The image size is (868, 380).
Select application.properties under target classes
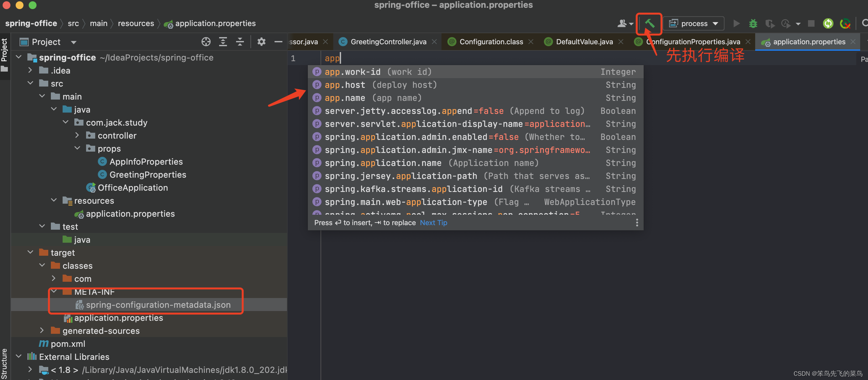(119, 318)
